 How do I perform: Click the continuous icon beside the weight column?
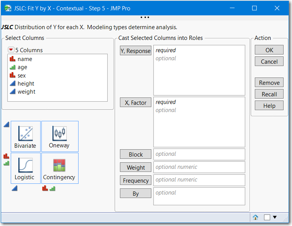13,92
